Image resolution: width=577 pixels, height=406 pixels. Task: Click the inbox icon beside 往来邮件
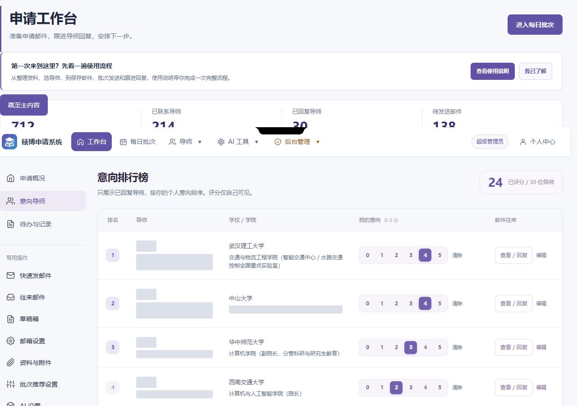coord(11,297)
